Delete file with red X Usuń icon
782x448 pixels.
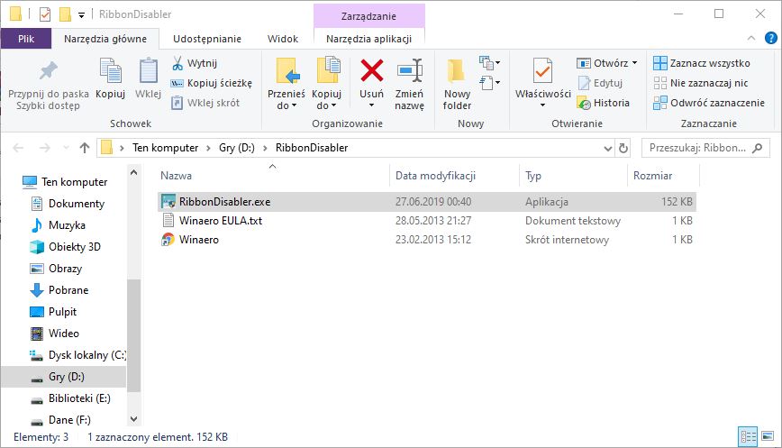pos(371,70)
